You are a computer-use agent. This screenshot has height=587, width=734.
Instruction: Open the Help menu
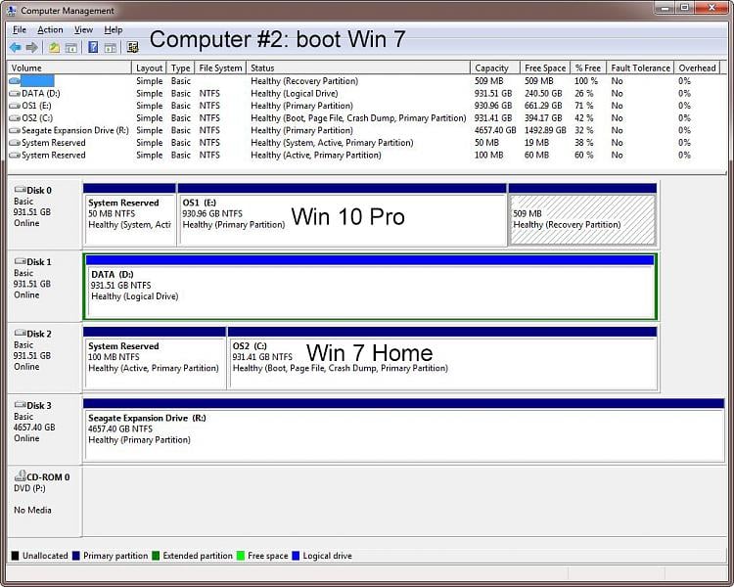pyautogui.click(x=113, y=30)
